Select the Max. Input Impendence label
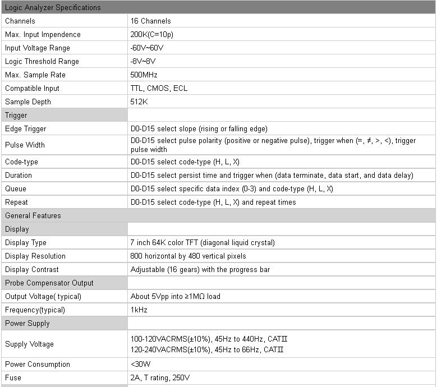 click(43, 35)
